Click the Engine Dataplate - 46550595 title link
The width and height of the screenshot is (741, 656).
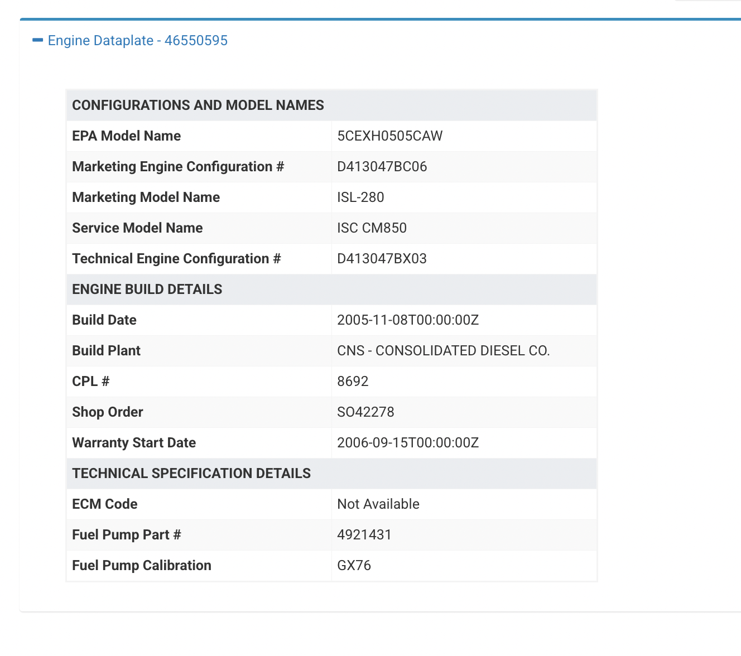(137, 41)
